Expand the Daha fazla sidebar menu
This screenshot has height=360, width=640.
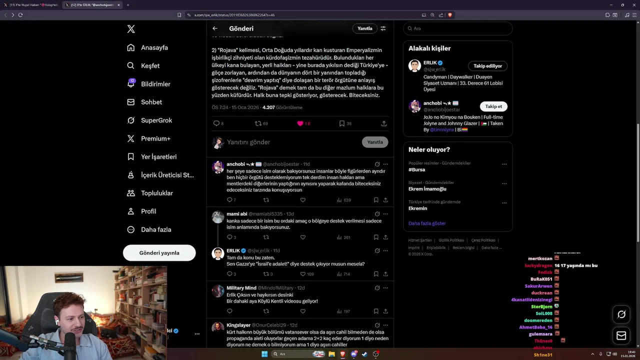[149, 229]
